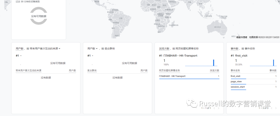The height and width of the screenshot is (116, 280).
Task: Click the blue bar in page views sparkline
Action: [214, 63]
